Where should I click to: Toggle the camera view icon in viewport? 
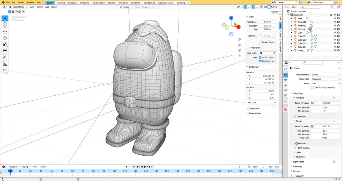click(239, 50)
